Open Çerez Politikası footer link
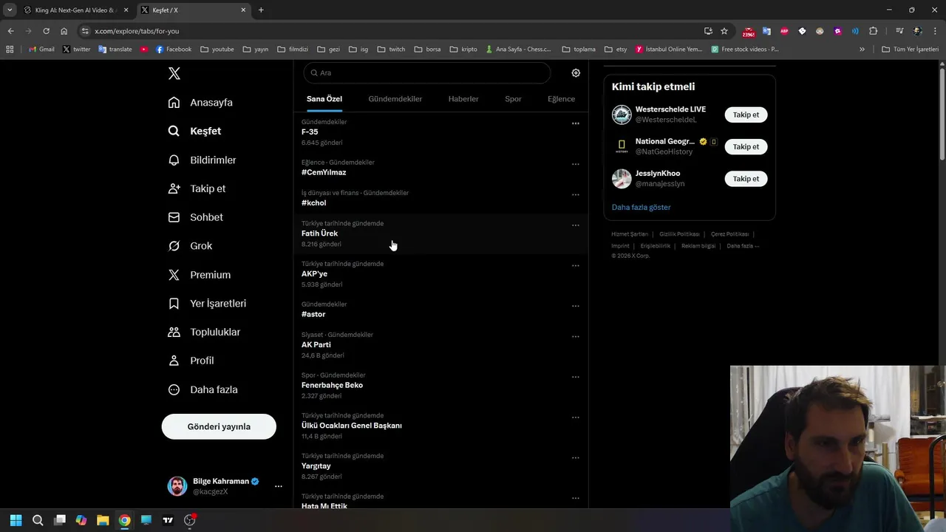This screenshot has height=532, width=946. click(729, 234)
